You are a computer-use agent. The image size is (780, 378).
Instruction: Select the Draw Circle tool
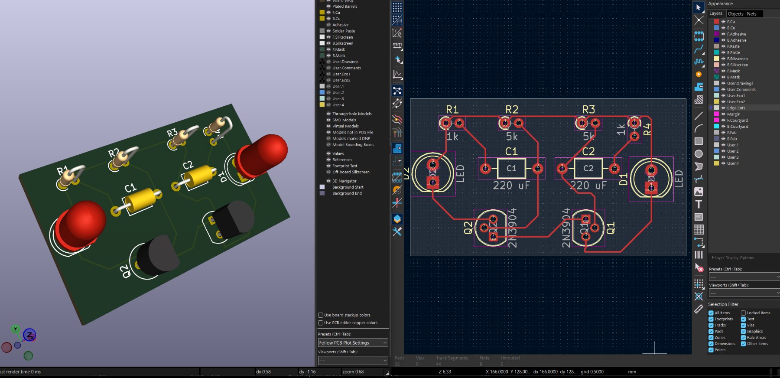pyautogui.click(x=699, y=153)
